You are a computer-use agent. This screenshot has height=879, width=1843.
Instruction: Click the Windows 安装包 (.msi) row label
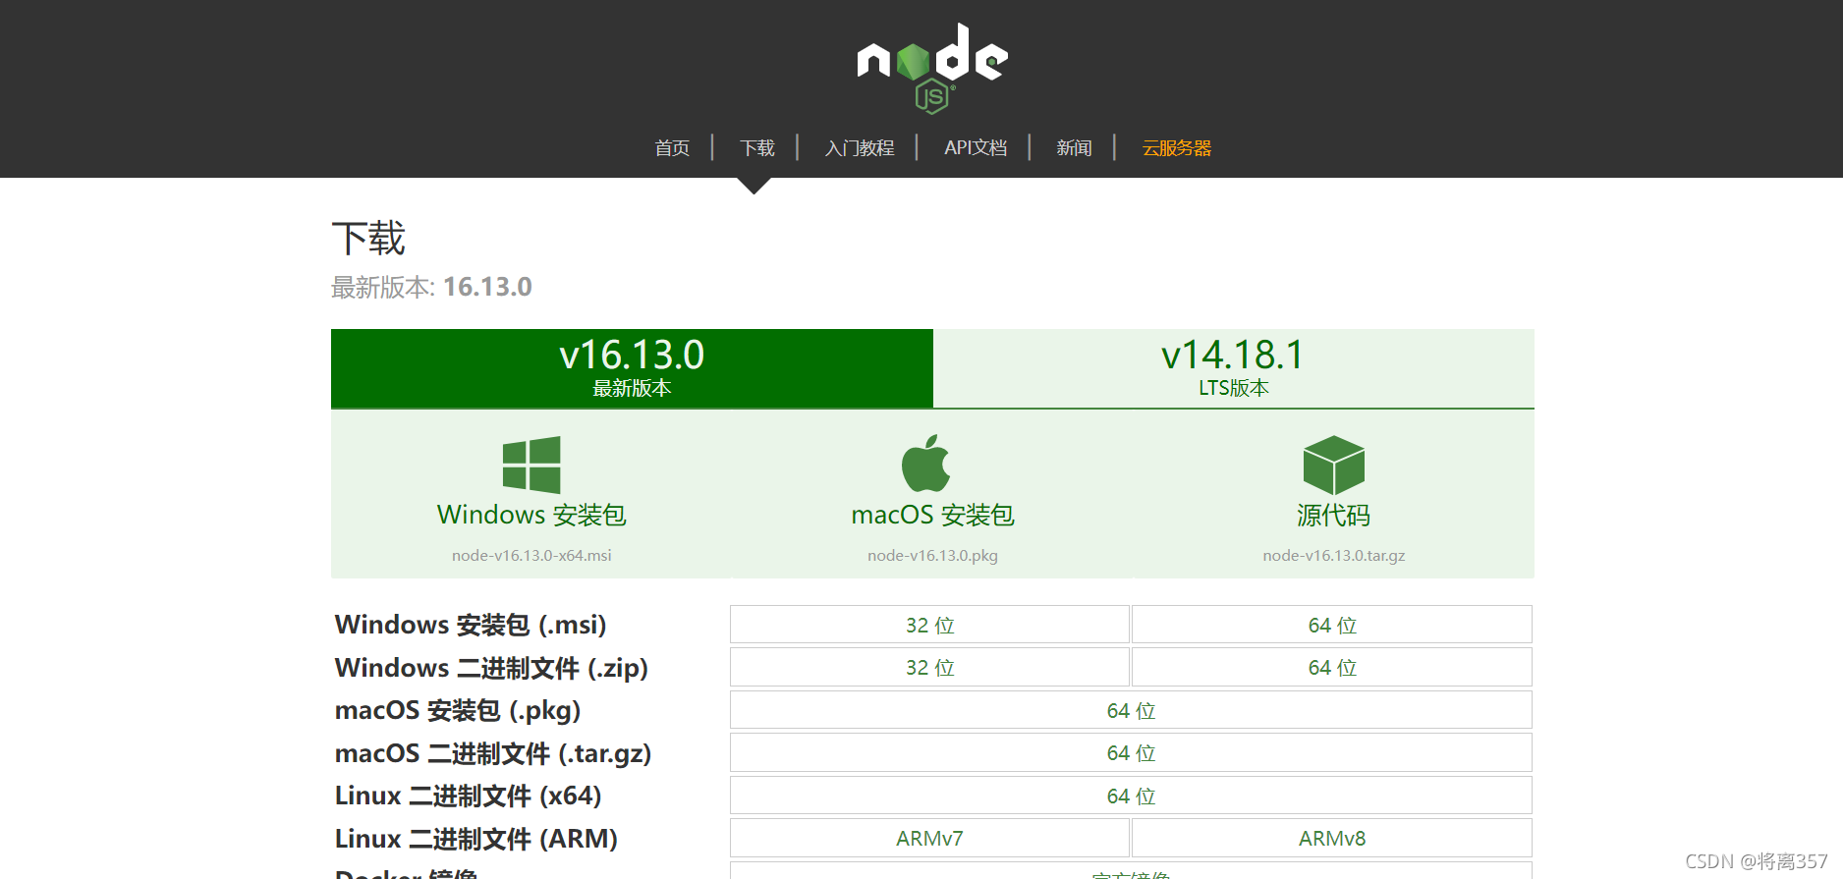pos(471,625)
